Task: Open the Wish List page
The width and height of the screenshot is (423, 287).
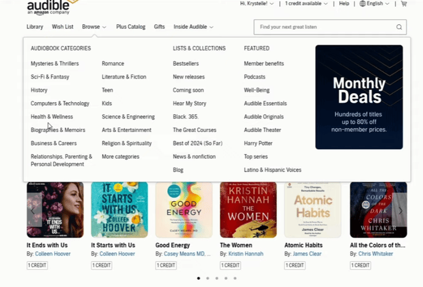Action: point(63,27)
